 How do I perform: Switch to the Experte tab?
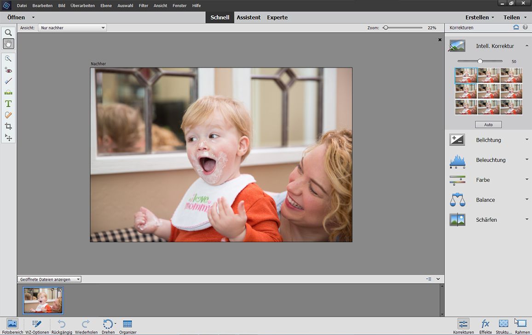pyautogui.click(x=277, y=17)
